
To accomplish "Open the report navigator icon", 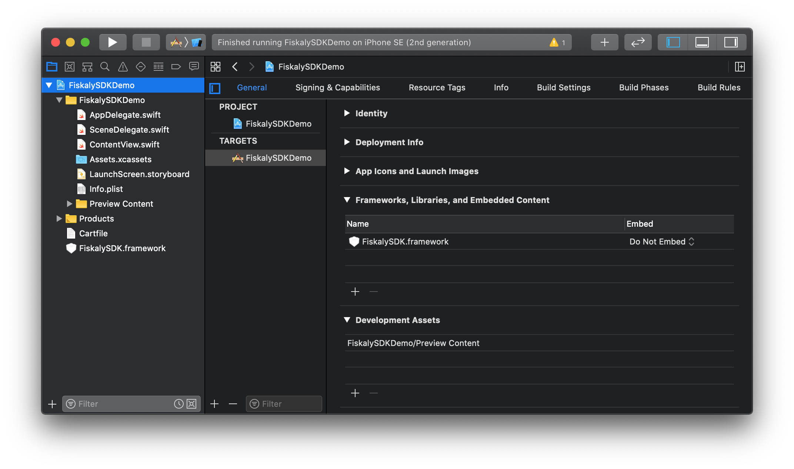I will 194,67.
